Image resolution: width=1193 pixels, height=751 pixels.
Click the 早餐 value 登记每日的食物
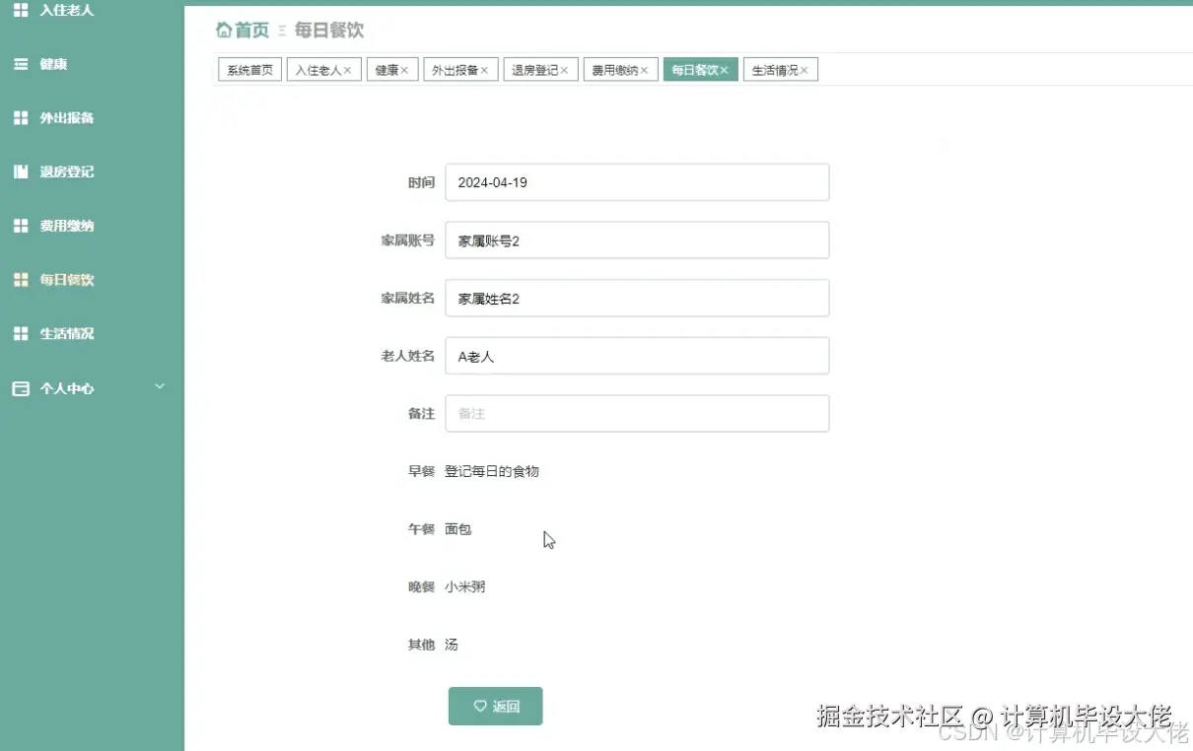coord(492,471)
